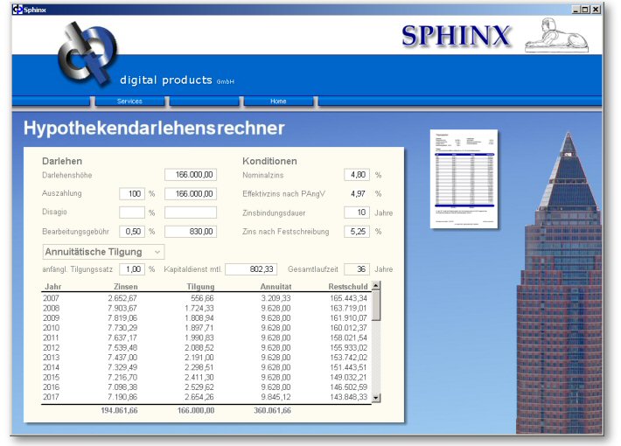Screen dimensions: 621x446
Task: Click the Restschuld column header
Action: click(x=348, y=286)
